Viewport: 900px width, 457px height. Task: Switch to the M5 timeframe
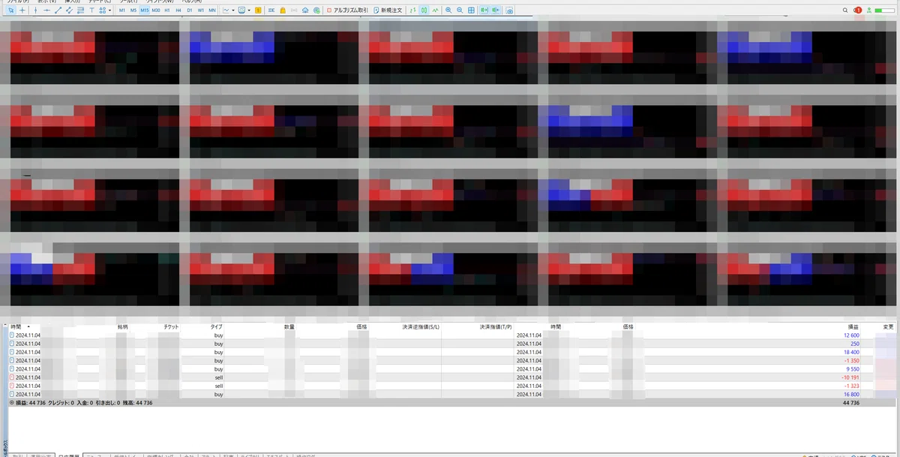pyautogui.click(x=133, y=11)
